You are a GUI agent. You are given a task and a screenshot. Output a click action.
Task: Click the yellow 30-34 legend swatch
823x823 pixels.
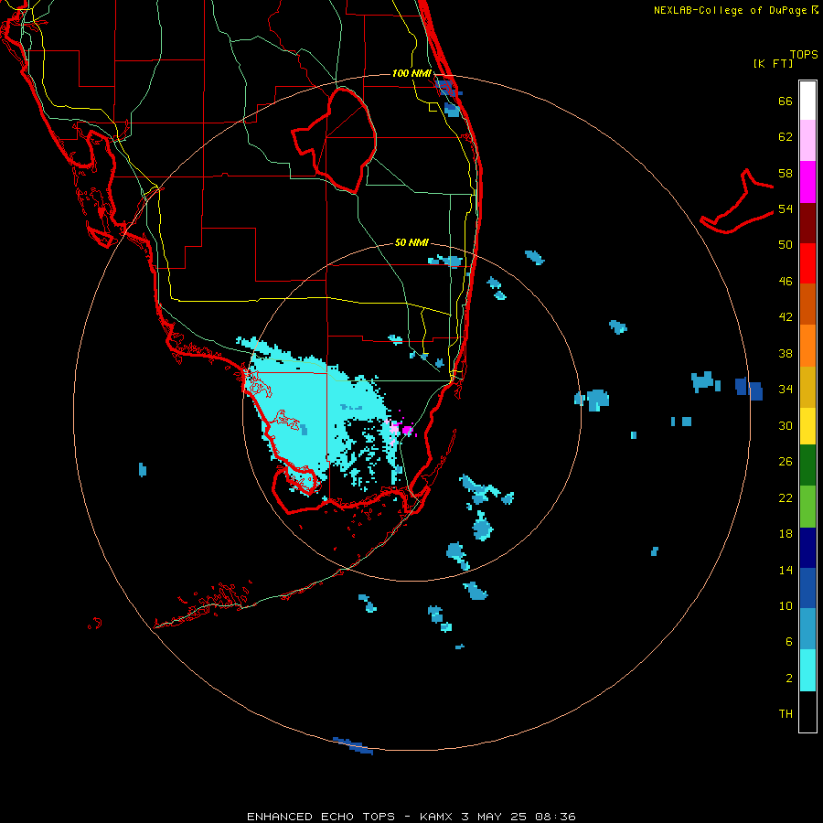tap(807, 426)
